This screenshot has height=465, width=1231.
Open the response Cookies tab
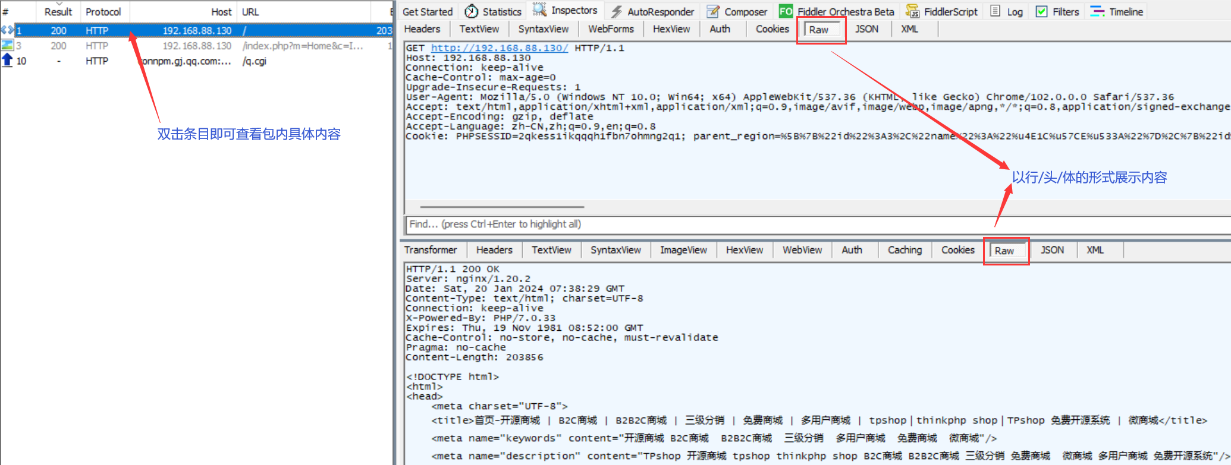pyautogui.click(x=957, y=250)
